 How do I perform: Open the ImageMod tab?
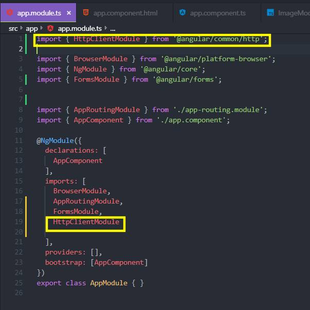(x=285, y=13)
